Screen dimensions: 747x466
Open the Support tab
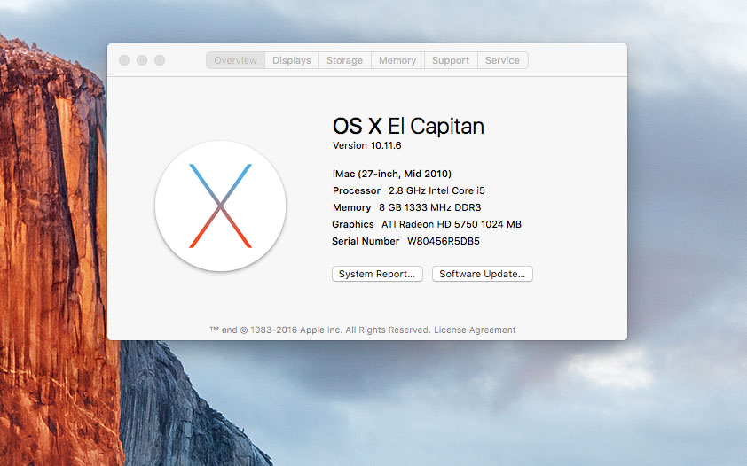(x=451, y=60)
